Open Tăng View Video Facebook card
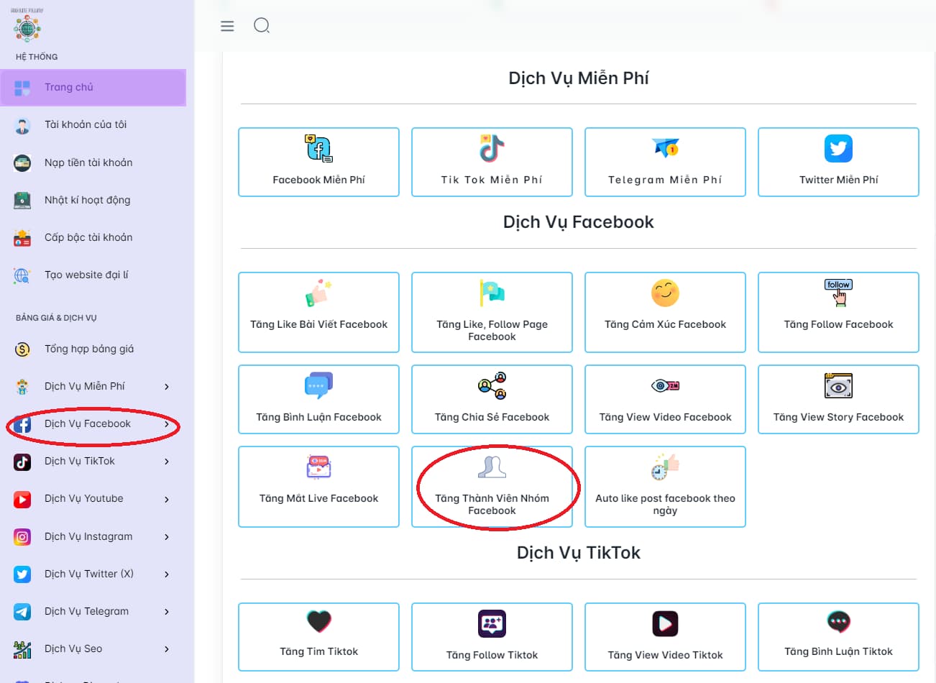 click(665, 399)
